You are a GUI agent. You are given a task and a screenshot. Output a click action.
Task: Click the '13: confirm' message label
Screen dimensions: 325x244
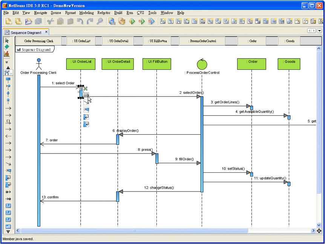[50, 197]
